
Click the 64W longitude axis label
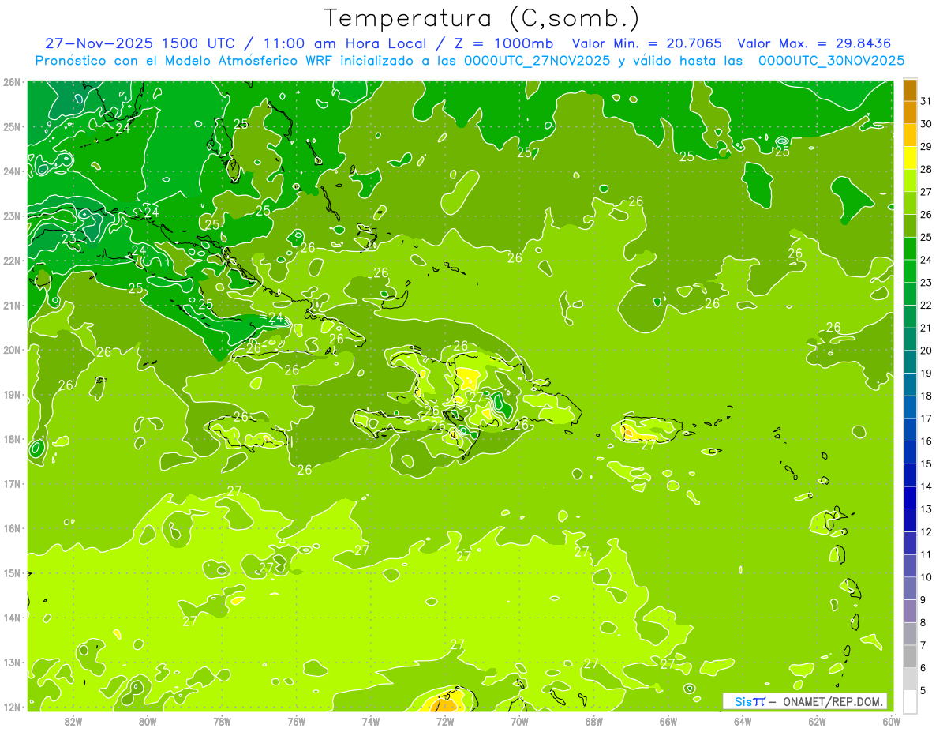(x=743, y=721)
